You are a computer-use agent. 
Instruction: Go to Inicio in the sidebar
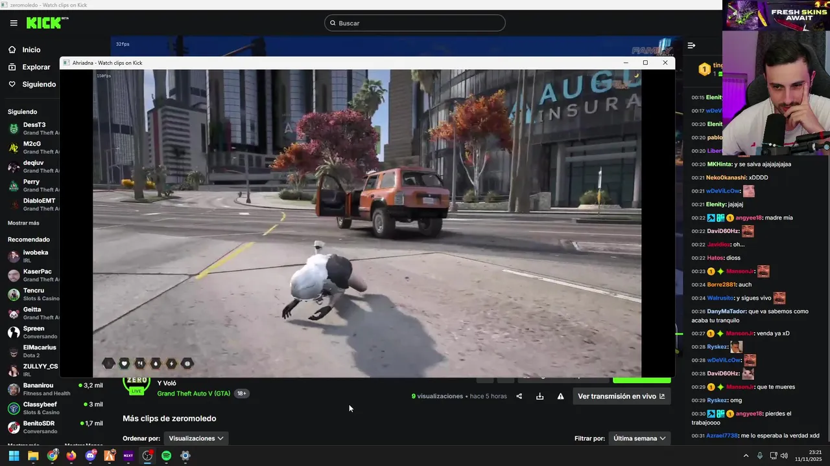click(x=31, y=50)
